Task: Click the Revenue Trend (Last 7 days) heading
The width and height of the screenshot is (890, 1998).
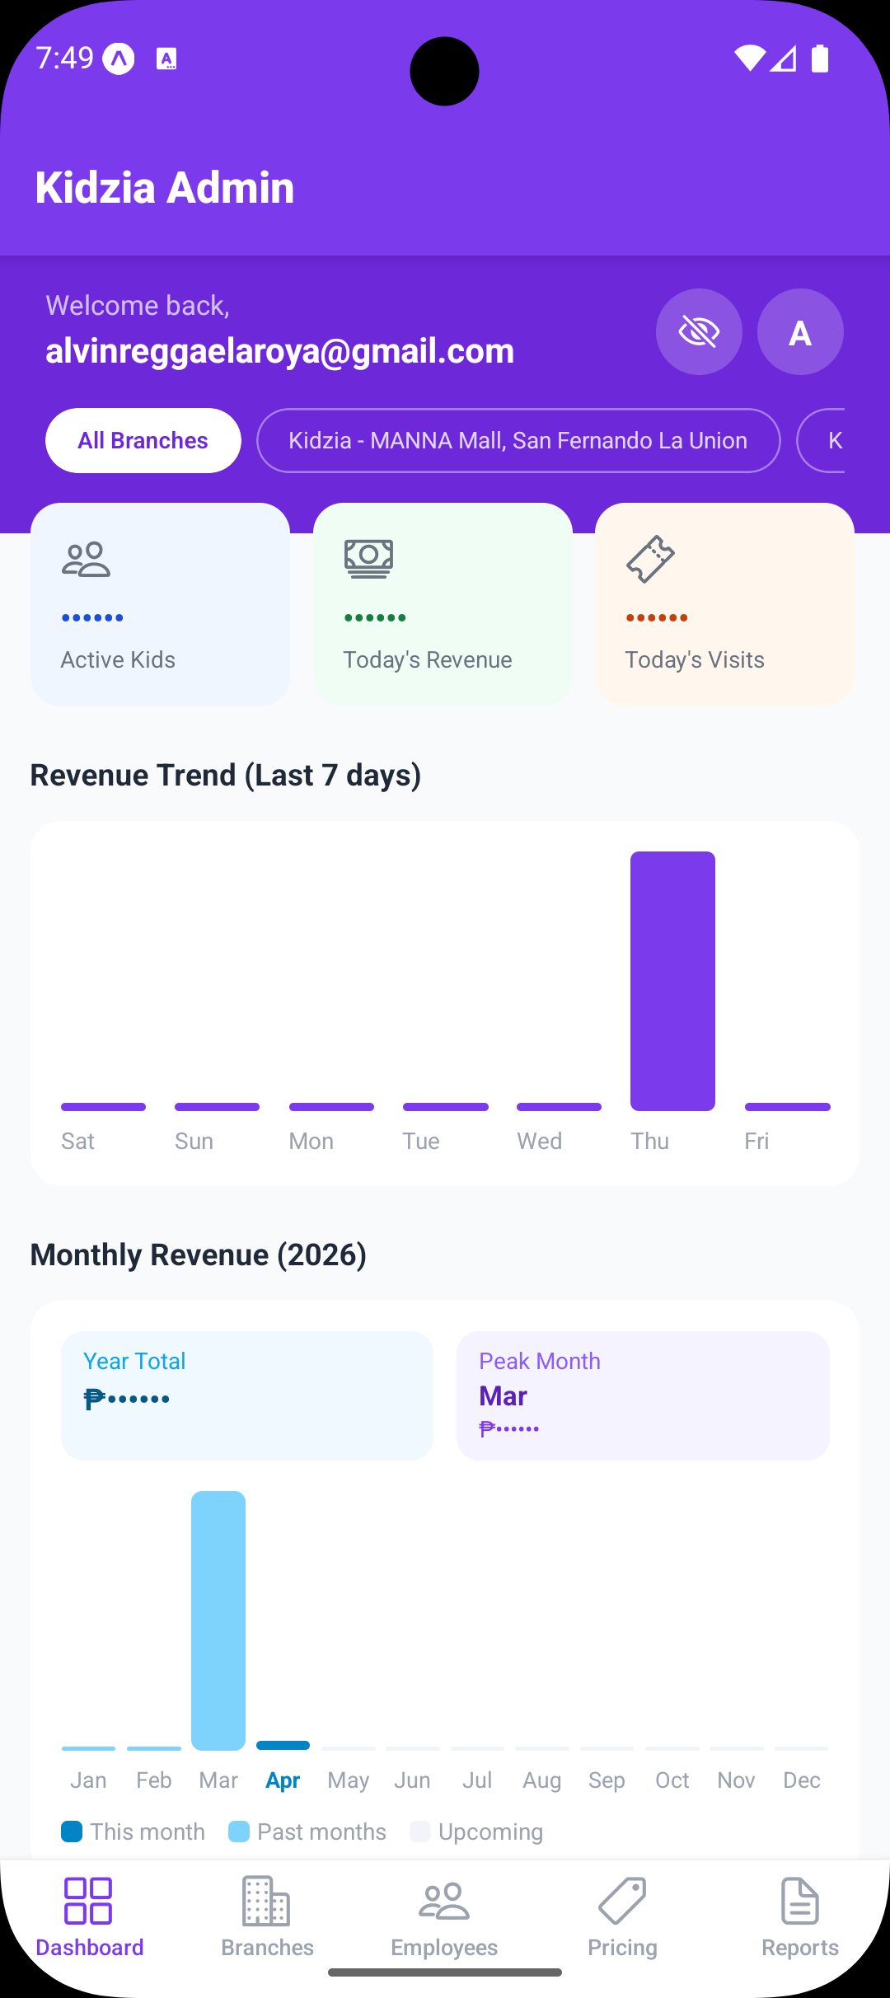Action: (x=226, y=776)
